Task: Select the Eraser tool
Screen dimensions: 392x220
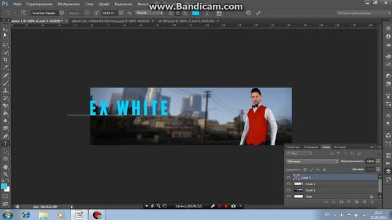Action: 6,106
